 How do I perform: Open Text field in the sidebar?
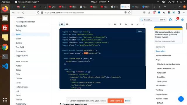20,47
